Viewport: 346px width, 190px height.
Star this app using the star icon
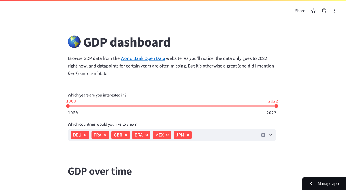coord(313,11)
